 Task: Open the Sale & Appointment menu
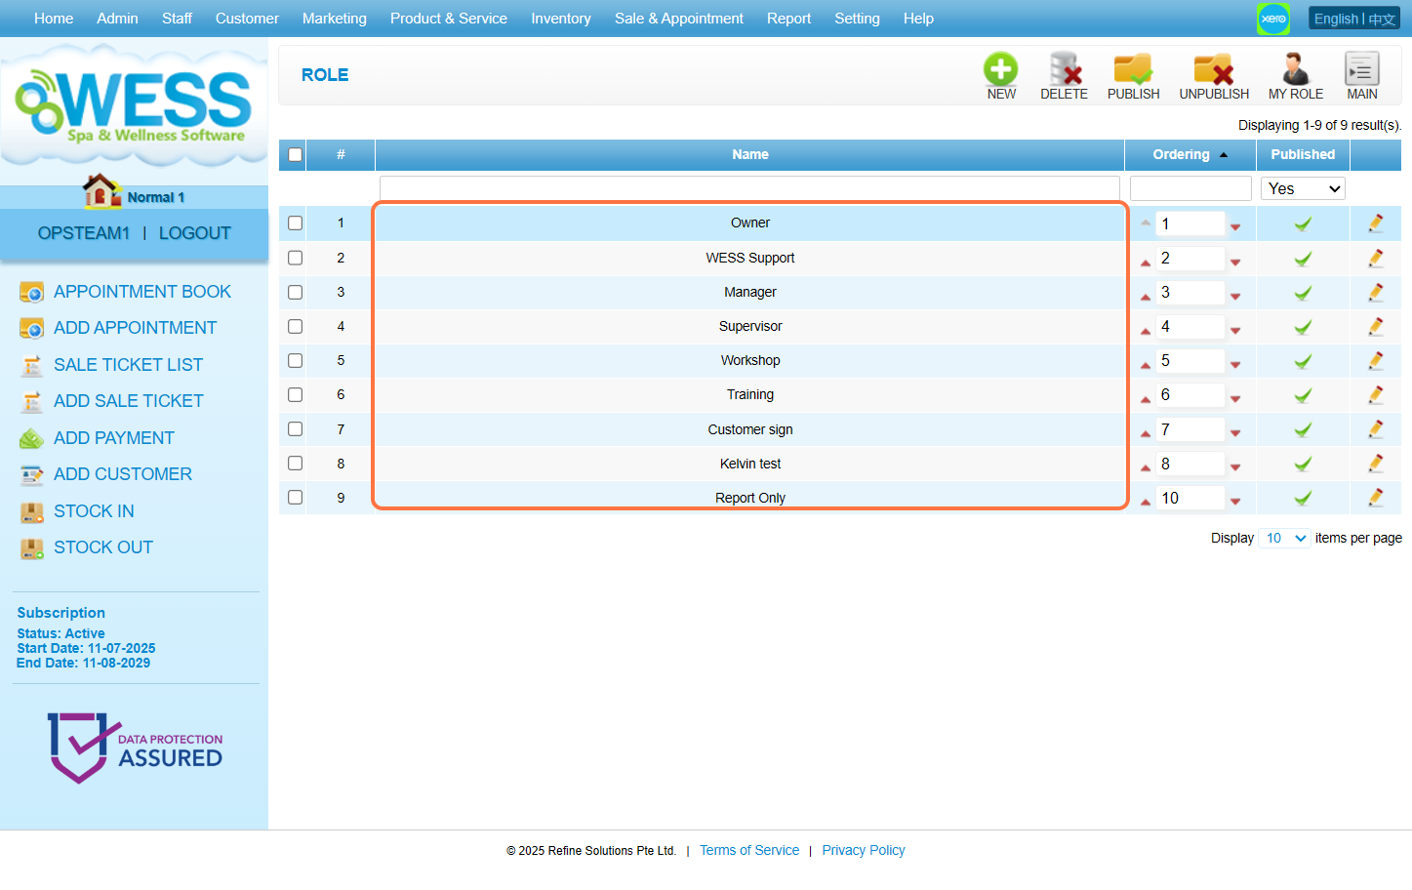[x=678, y=19]
